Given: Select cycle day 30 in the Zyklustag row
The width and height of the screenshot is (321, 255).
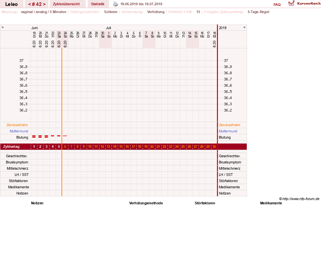Looking at the screenshot, I should pyautogui.click(x=214, y=146).
